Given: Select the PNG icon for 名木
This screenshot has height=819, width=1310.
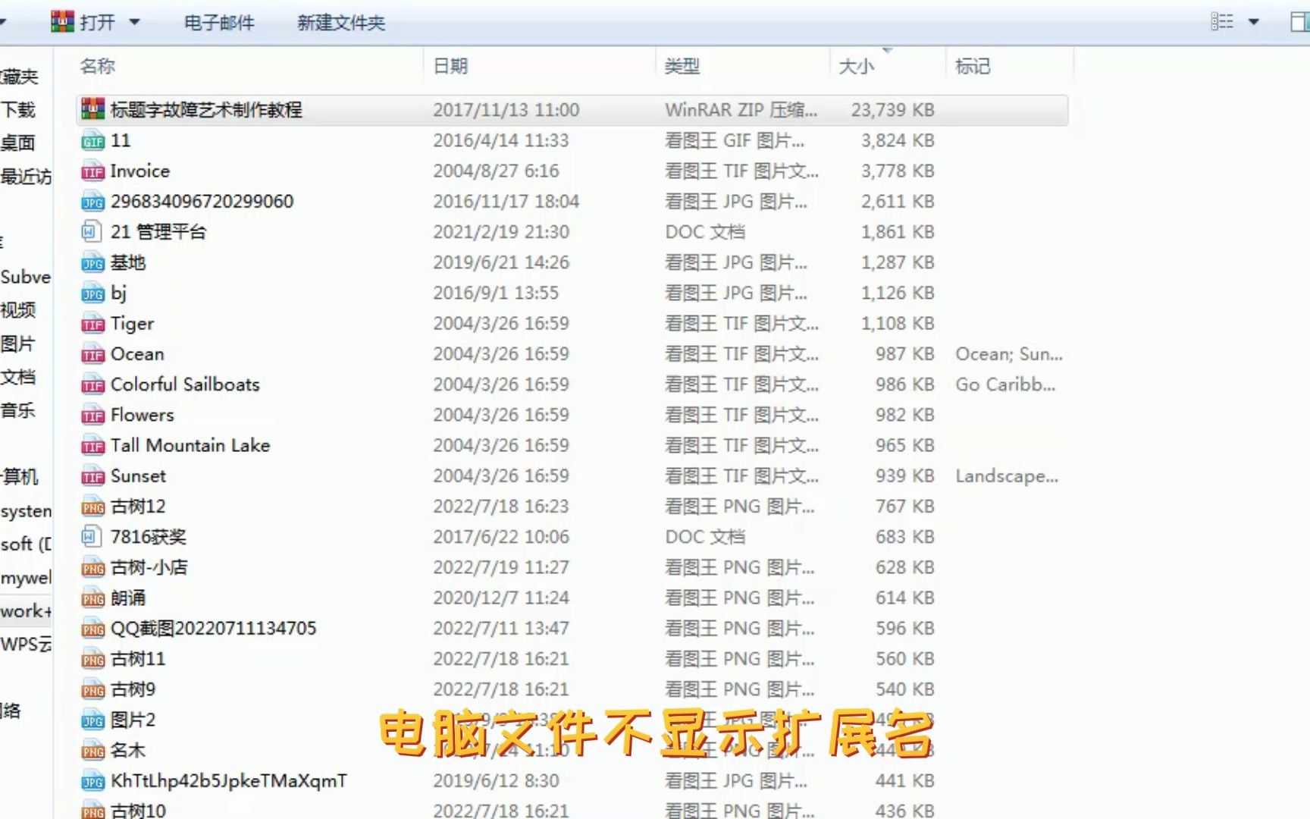Looking at the screenshot, I should point(92,750).
